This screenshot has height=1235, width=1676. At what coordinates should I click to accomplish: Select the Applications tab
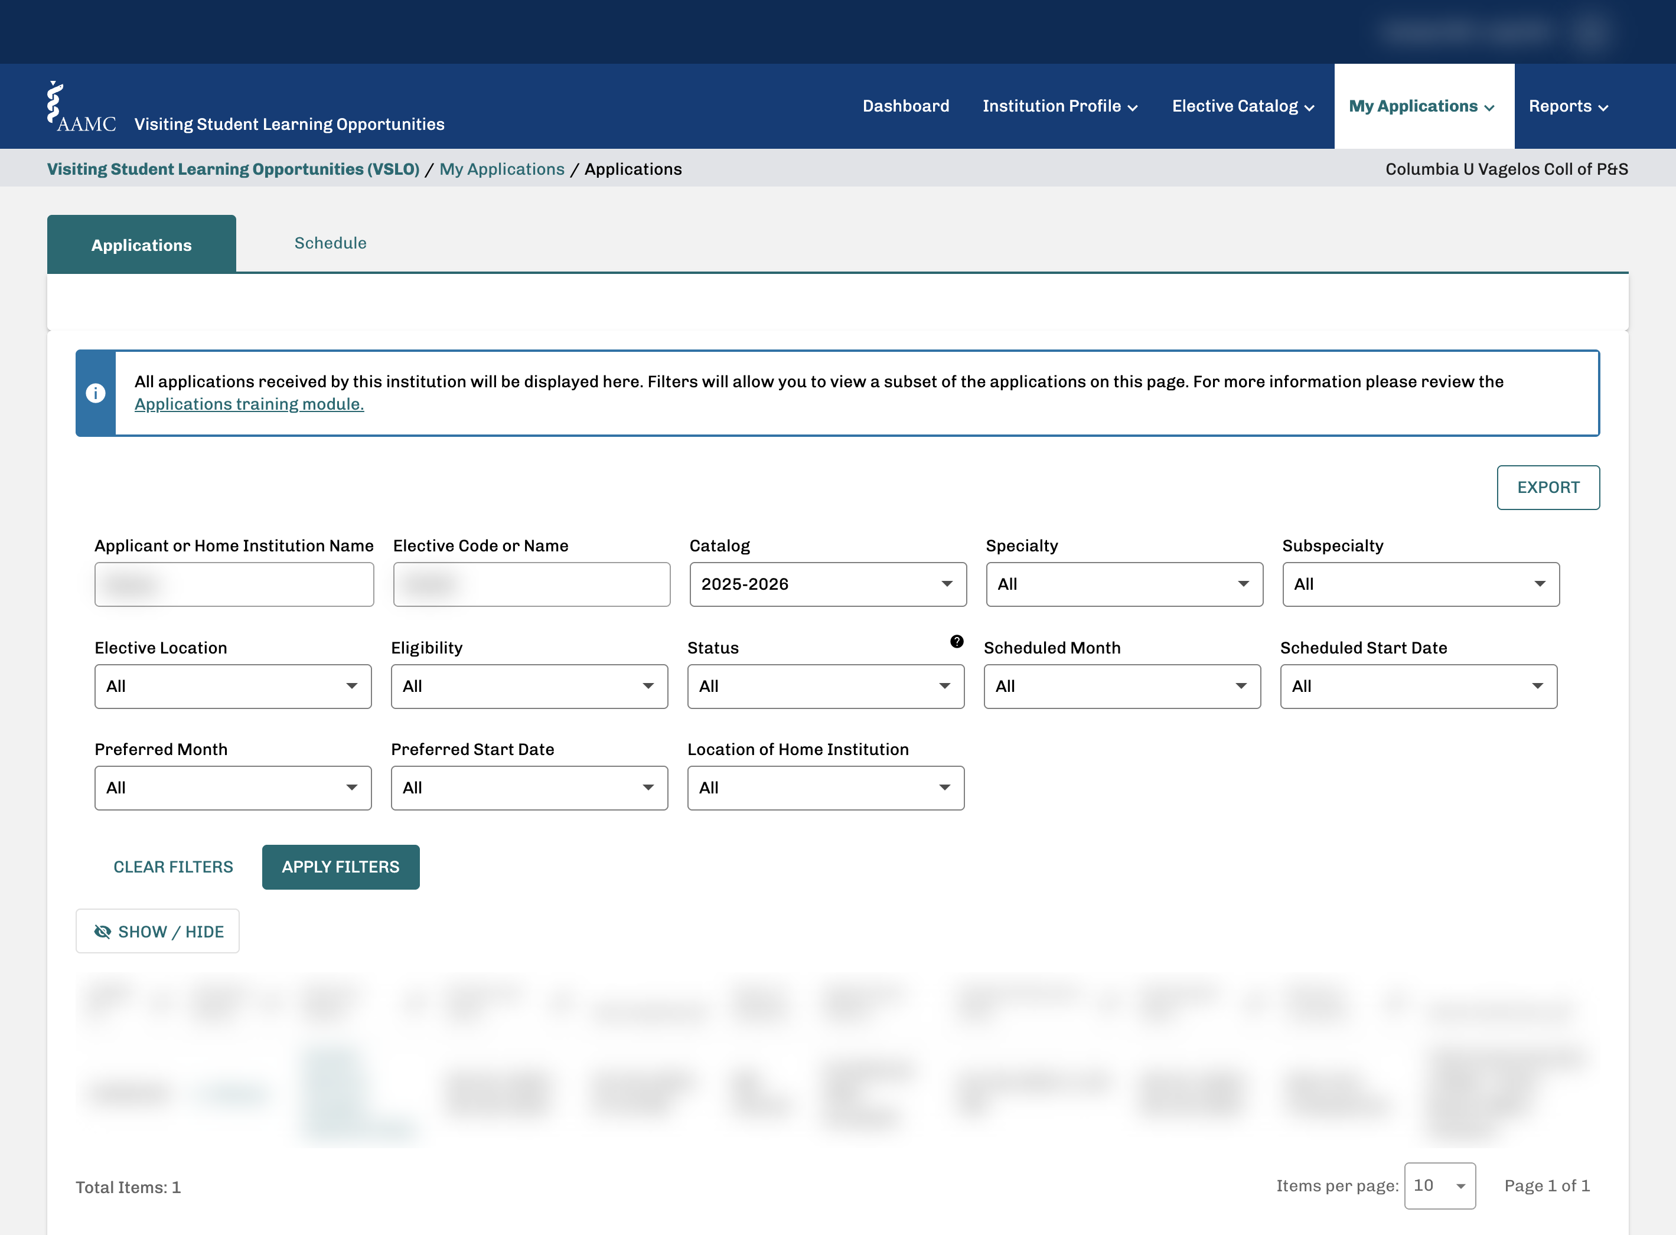click(141, 244)
